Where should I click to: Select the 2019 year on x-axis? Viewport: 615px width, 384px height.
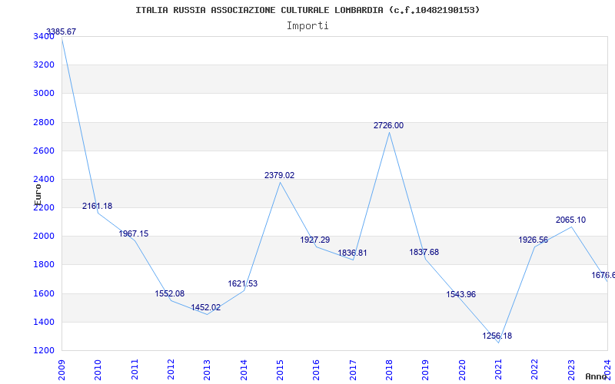[x=426, y=370]
